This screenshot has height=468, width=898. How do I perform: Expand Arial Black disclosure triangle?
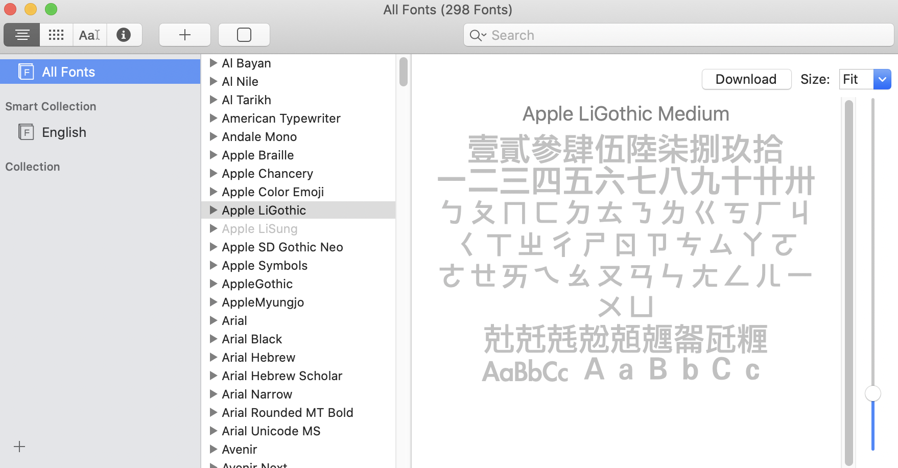click(x=214, y=339)
